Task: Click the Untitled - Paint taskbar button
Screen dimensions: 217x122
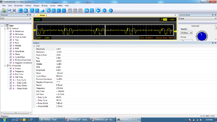Action: coord(51,119)
